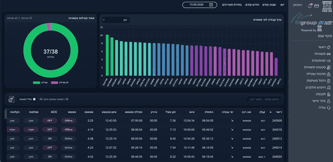
Task: Open the calendar icon in the date field
Action: (211, 5)
